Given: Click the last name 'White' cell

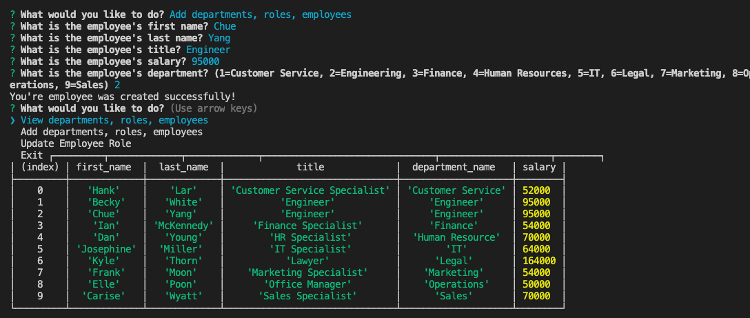Looking at the screenshot, I should 183,202.
